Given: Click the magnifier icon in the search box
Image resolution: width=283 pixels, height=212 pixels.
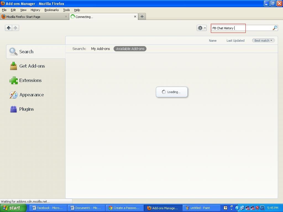Looking at the screenshot, I should (x=275, y=28).
